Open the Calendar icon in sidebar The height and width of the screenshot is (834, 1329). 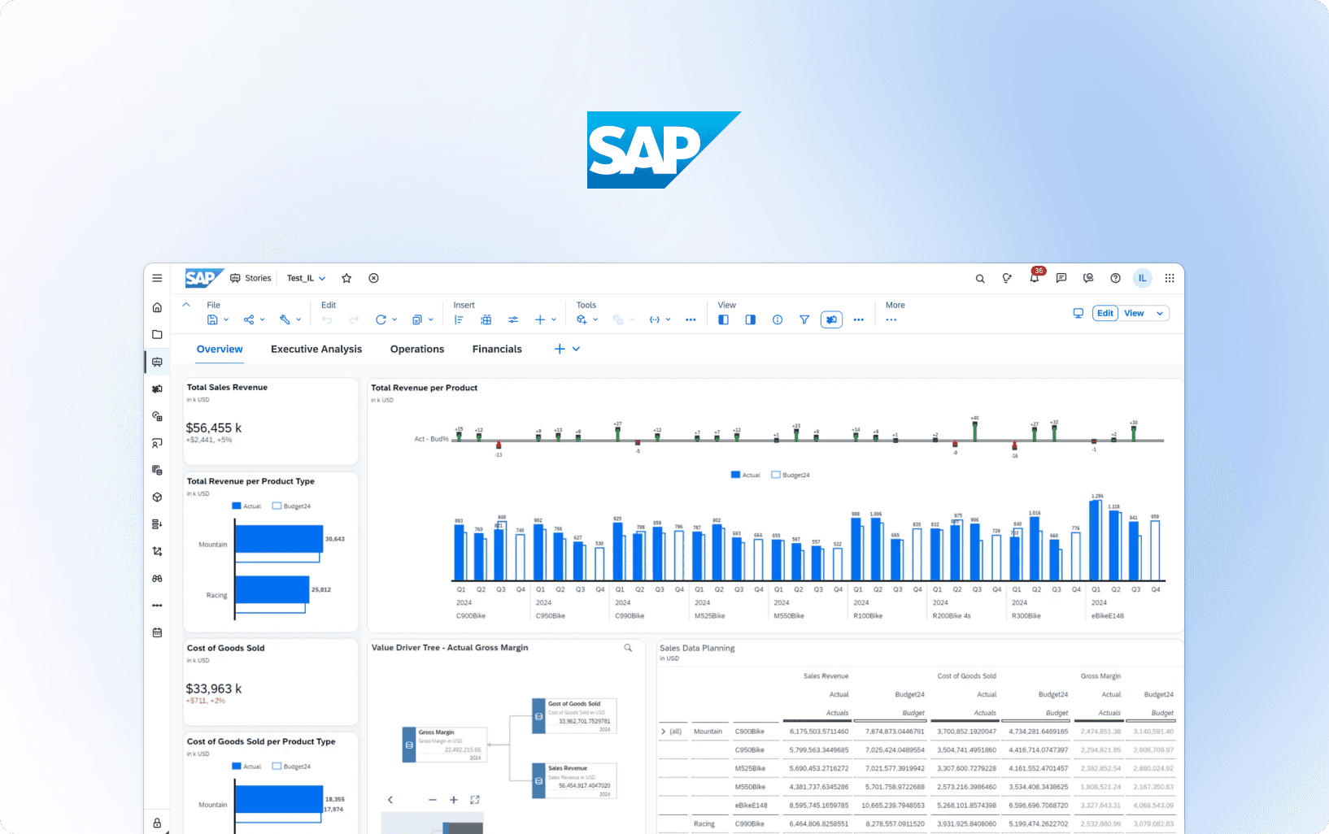(157, 632)
